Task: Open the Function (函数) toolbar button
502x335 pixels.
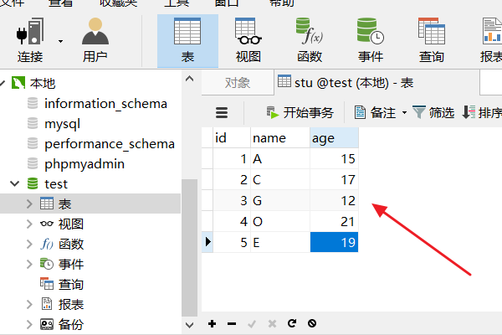Action: pyautogui.click(x=310, y=40)
